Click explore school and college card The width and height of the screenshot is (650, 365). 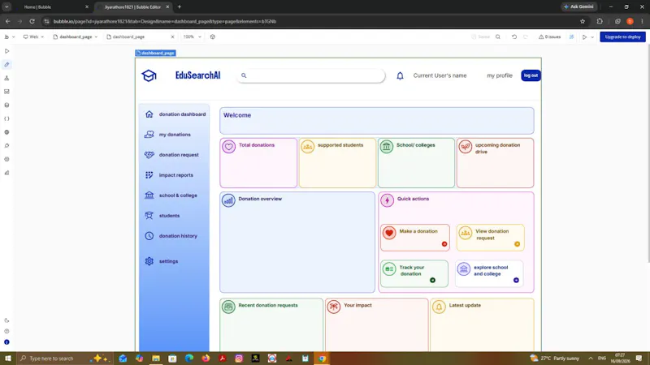pos(489,273)
